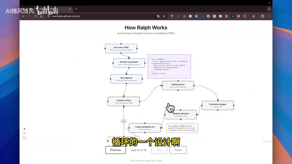Select the 'Implements it' node

(x=178, y=86)
